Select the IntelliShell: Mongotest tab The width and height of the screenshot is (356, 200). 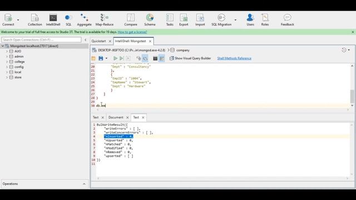(130, 41)
